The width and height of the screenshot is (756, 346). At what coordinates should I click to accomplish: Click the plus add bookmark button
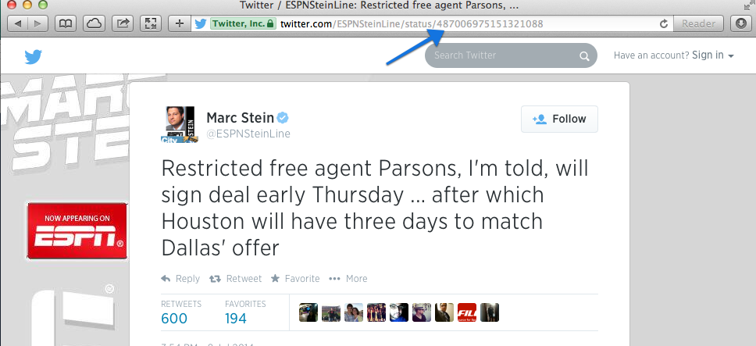(180, 23)
